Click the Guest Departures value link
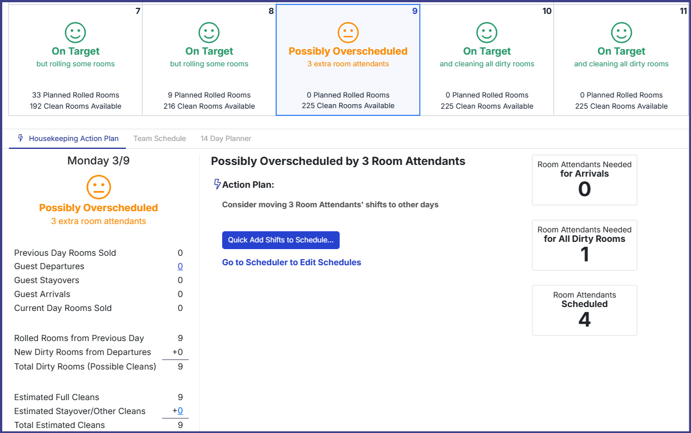Viewport: 691px width, 433px height. pos(180,266)
